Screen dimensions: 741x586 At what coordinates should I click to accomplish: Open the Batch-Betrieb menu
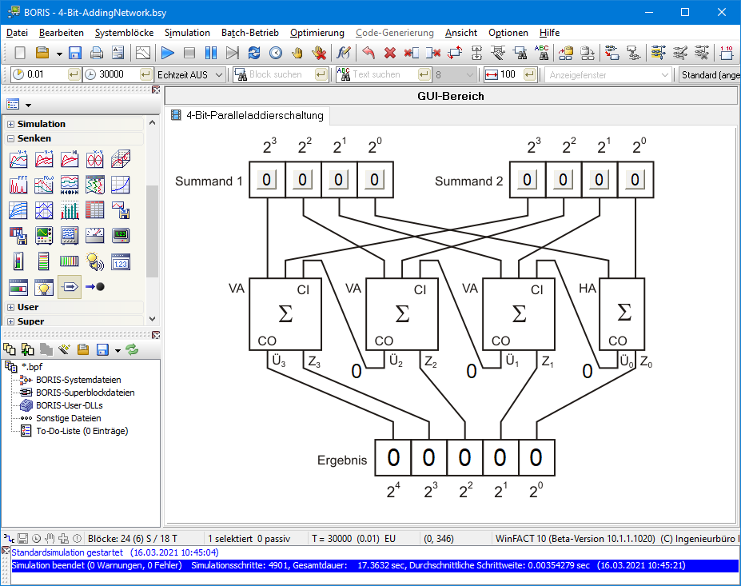tap(250, 33)
